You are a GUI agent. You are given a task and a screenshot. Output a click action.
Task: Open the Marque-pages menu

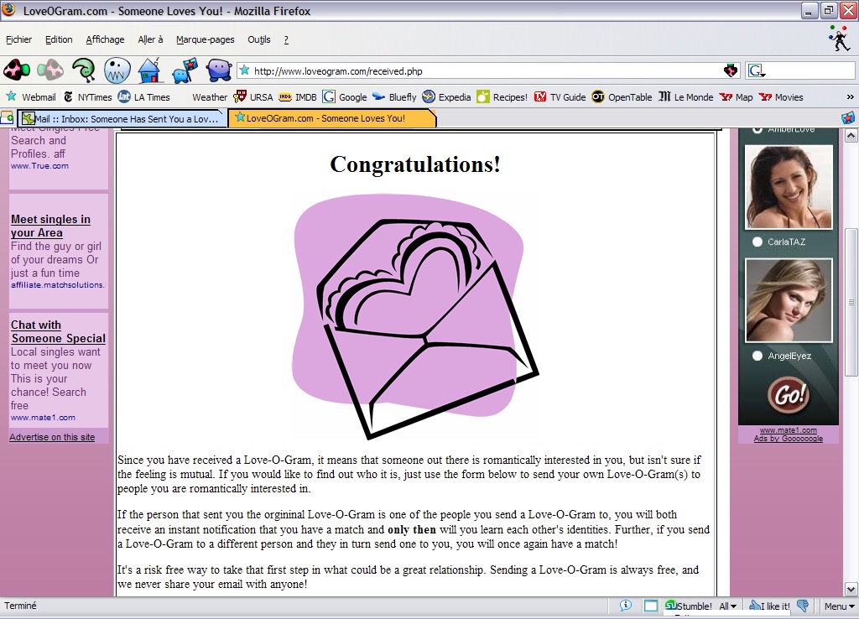[205, 39]
